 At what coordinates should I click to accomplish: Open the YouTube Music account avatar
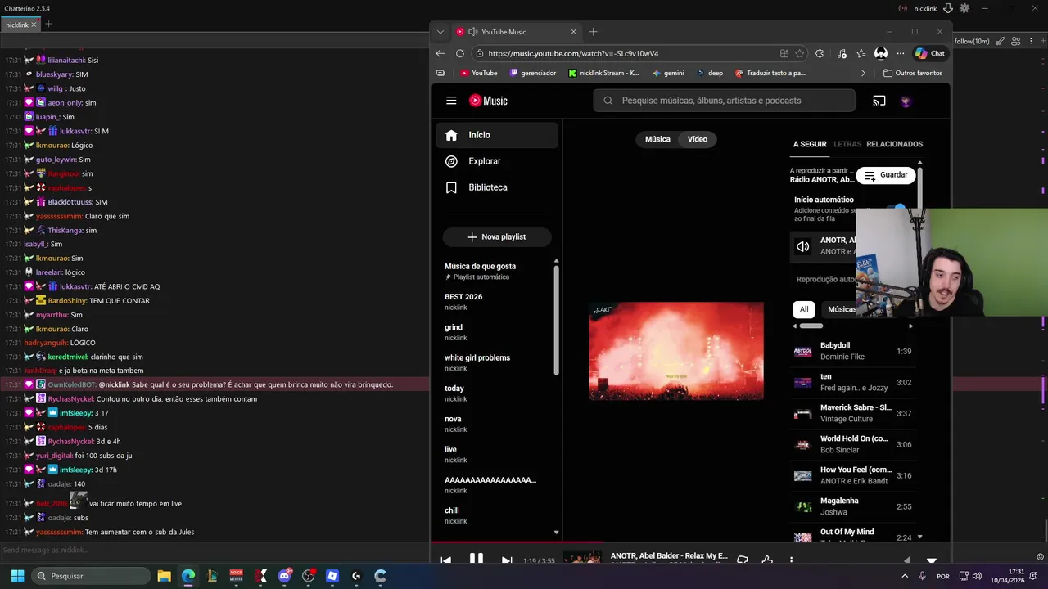click(x=906, y=101)
